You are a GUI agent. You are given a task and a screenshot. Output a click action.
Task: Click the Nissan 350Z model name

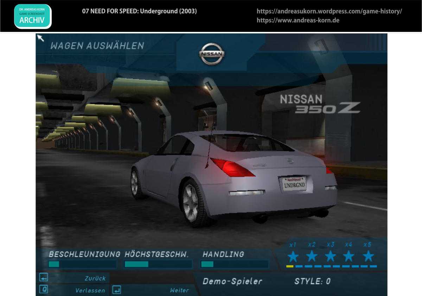(x=320, y=104)
